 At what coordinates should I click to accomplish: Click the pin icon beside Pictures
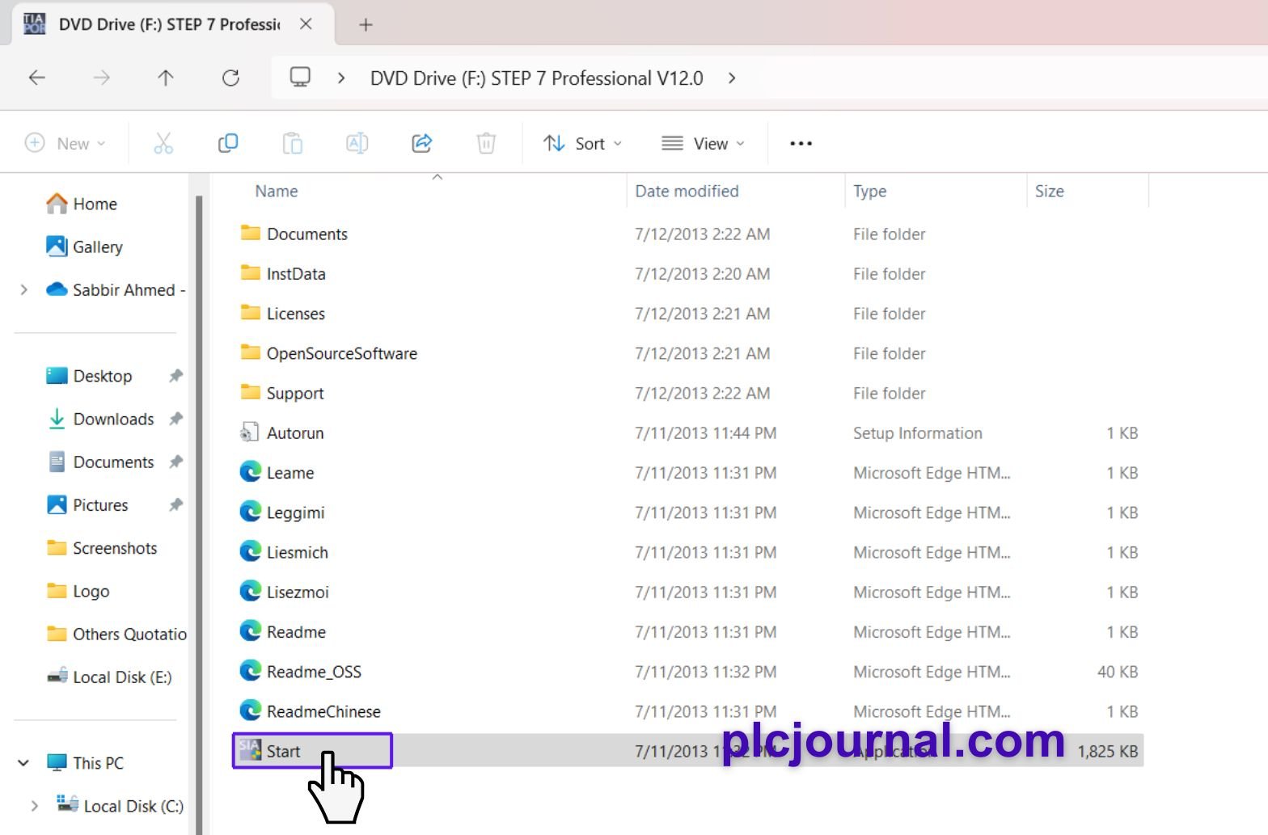(x=175, y=504)
